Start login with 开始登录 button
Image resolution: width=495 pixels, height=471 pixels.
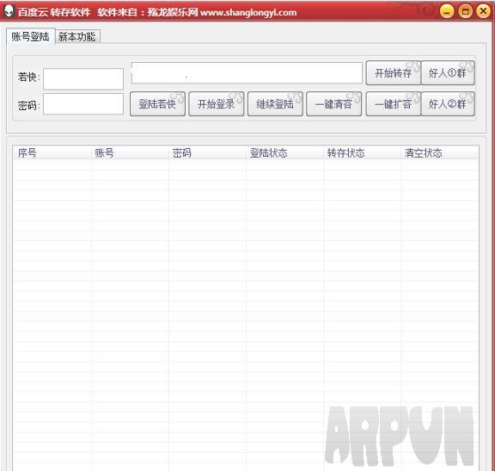point(217,103)
